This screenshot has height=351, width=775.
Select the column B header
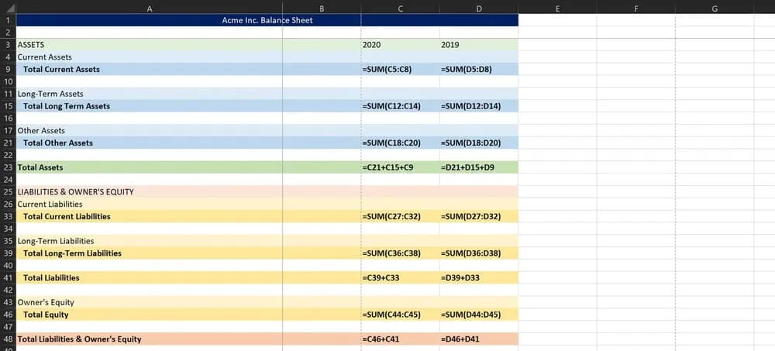(x=322, y=8)
